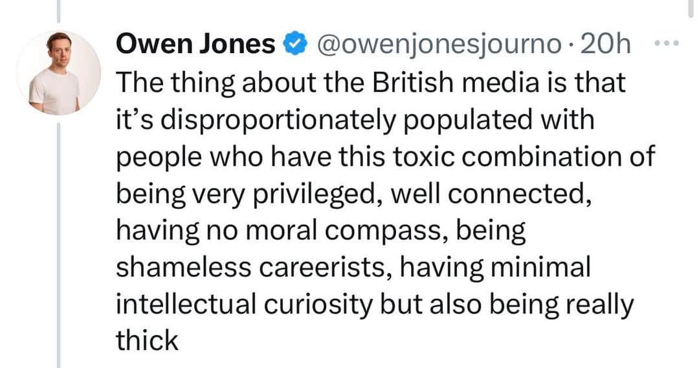Click the thread line below the avatar
Viewport: 699px width, 368px height.
click(x=58, y=246)
